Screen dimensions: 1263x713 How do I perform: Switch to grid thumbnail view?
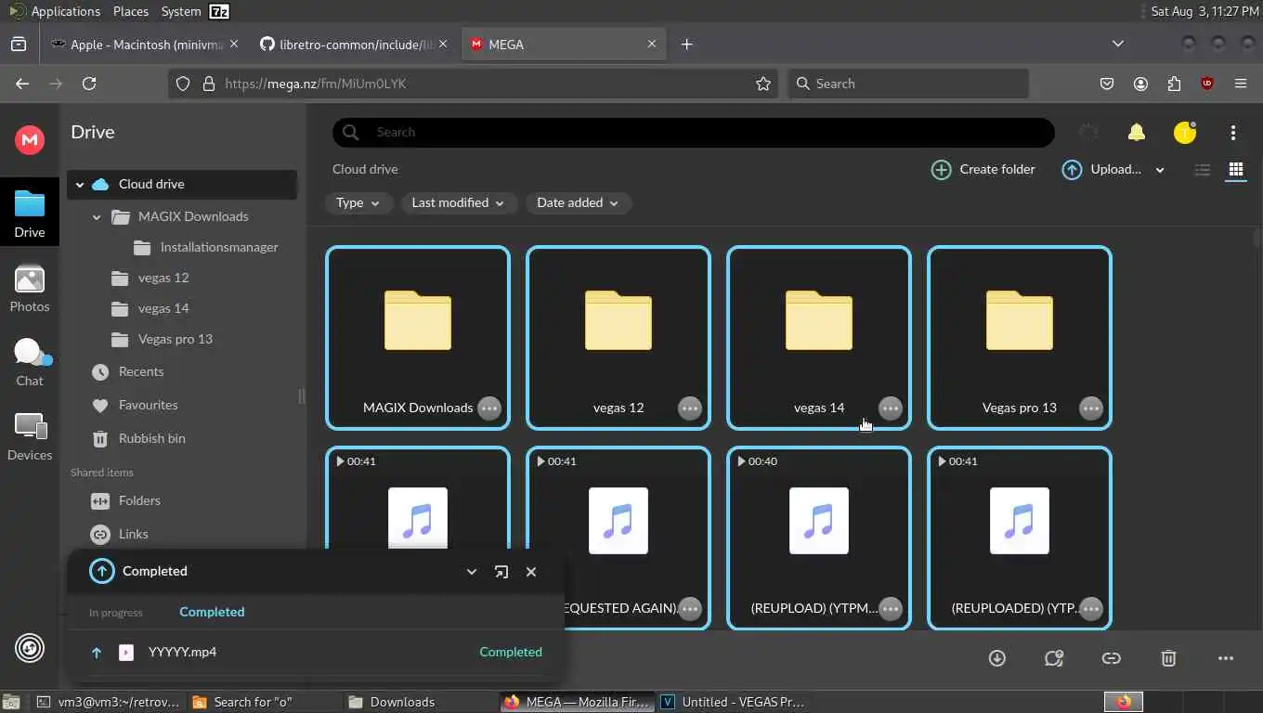1236,170
